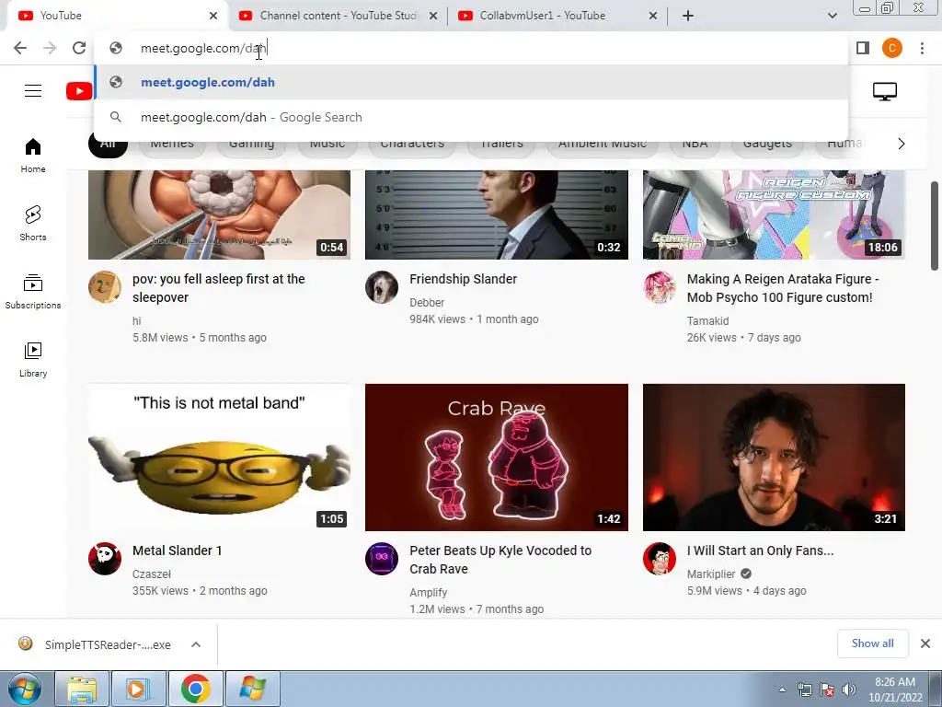Screen dimensions: 942x707
Task: Click the address bar text field
Action: (472, 48)
